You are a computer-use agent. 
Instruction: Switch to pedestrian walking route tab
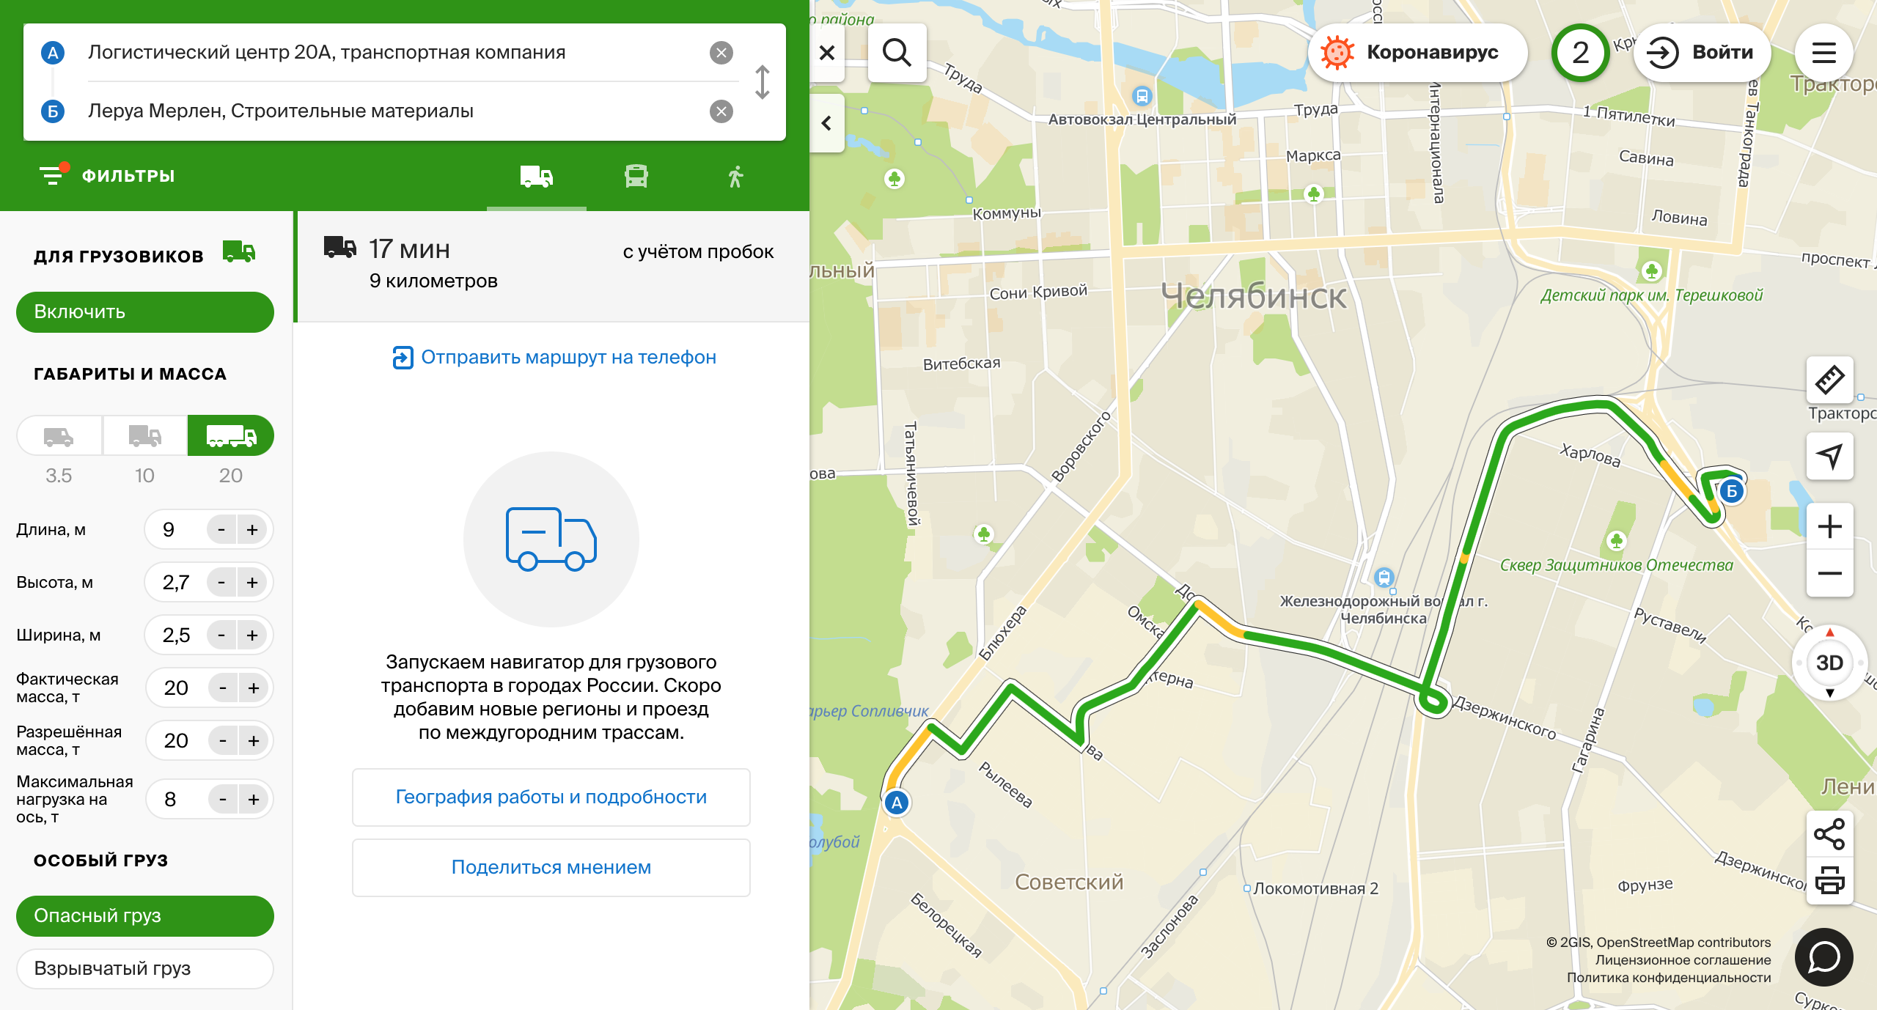735,177
